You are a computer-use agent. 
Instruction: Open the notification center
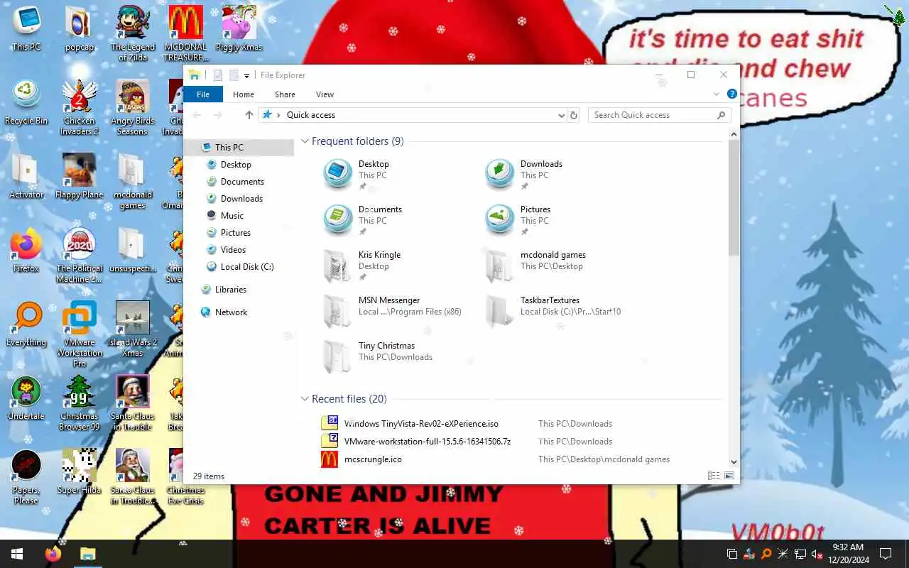point(886,554)
